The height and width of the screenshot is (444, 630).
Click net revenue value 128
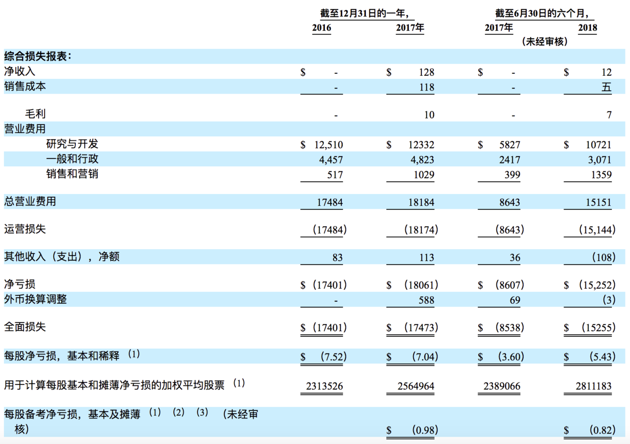(427, 72)
